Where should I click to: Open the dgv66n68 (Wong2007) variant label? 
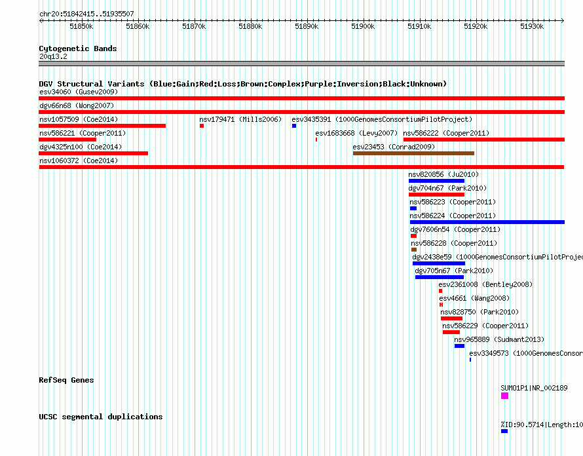tap(77, 105)
